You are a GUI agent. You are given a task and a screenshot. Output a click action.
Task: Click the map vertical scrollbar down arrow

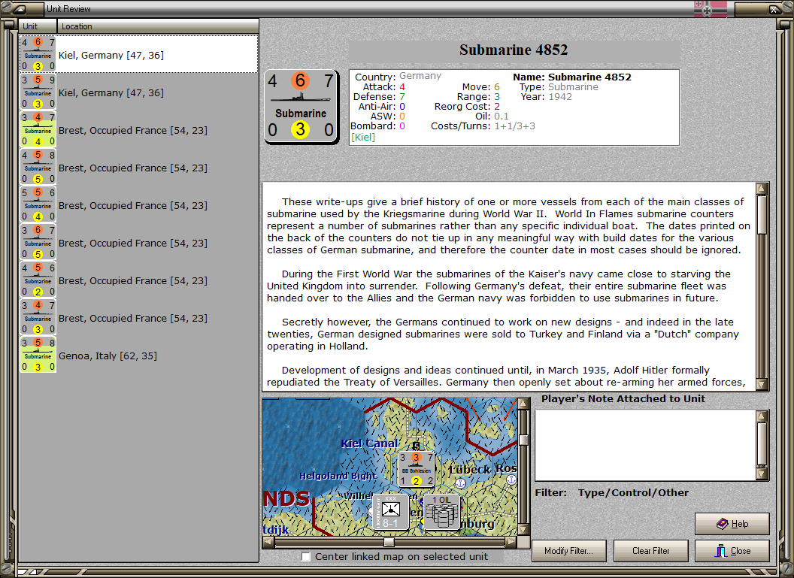pyautogui.click(x=523, y=529)
